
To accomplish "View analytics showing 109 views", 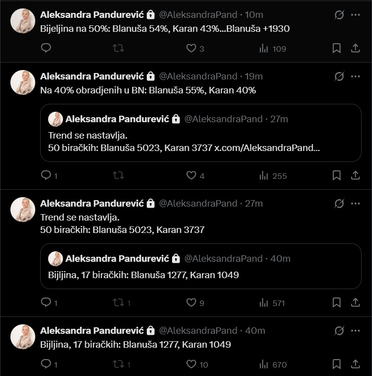I will (264, 48).
